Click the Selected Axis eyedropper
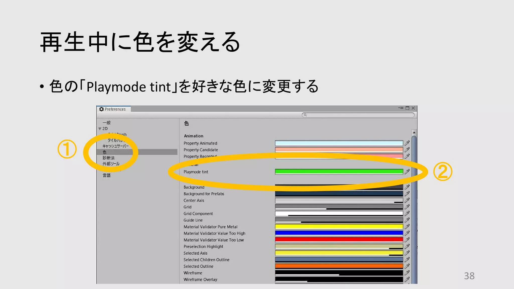The width and height of the screenshot is (514, 289). pos(407,253)
